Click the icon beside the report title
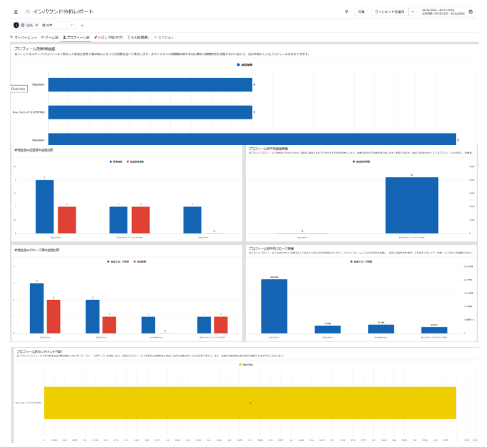Viewport: 487px width, 447px height. 27,12
